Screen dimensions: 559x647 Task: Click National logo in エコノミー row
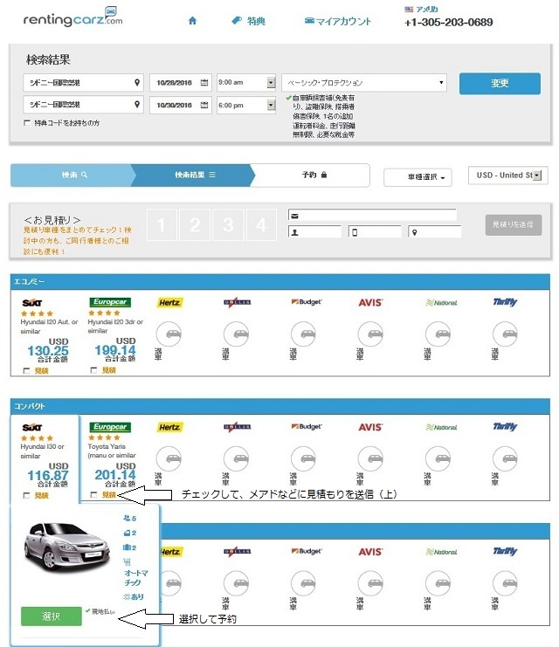coord(441,302)
